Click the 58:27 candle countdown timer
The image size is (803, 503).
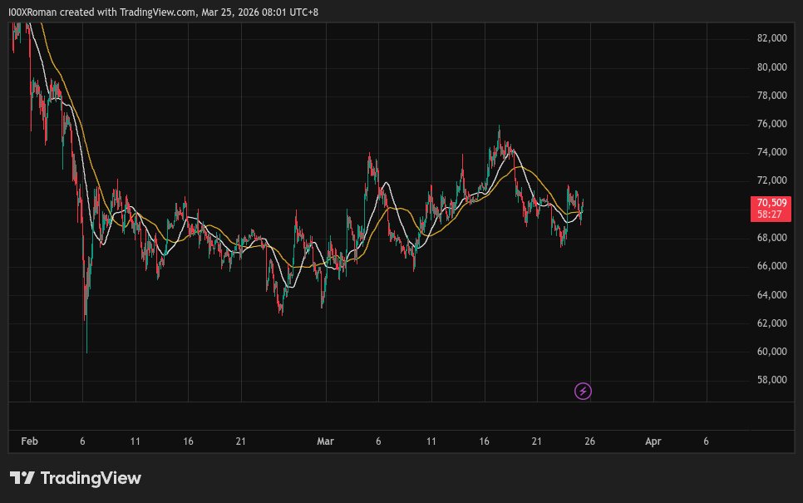[771, 215]
